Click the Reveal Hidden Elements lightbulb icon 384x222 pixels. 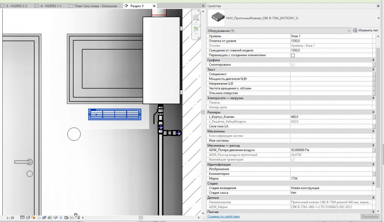[61, 217]
